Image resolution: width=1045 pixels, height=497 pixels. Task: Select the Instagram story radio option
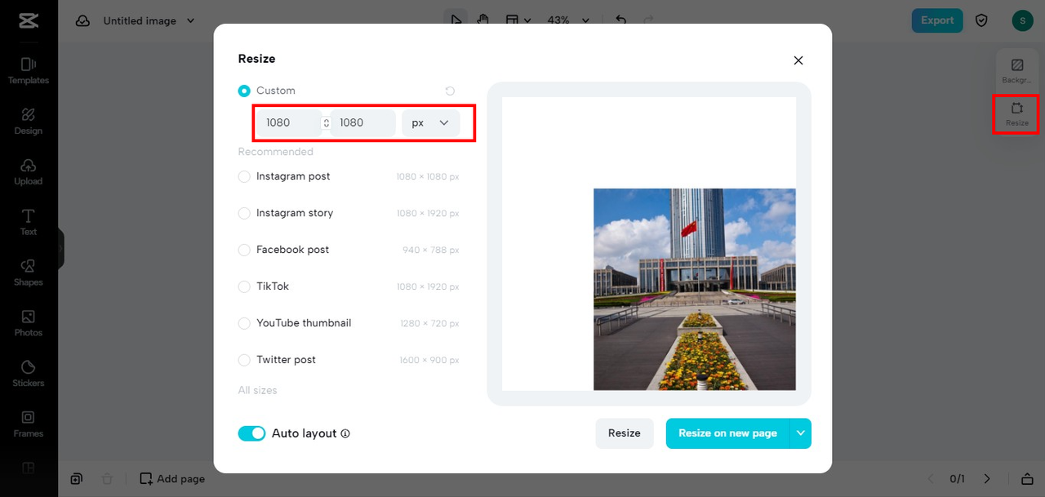[x=244, y=213]
